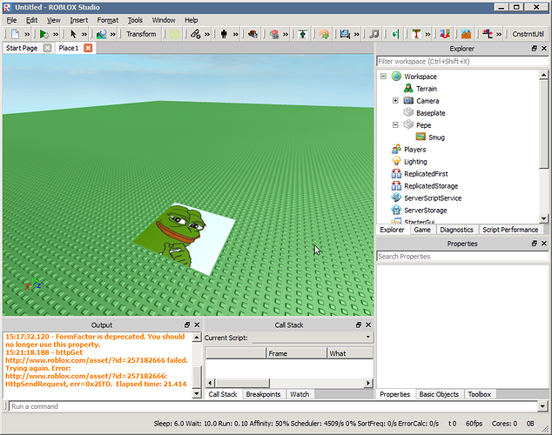Viewport: 552px width, 435px height.
Task: Switch to the Toolbox tab
Action: pos(479,394)
